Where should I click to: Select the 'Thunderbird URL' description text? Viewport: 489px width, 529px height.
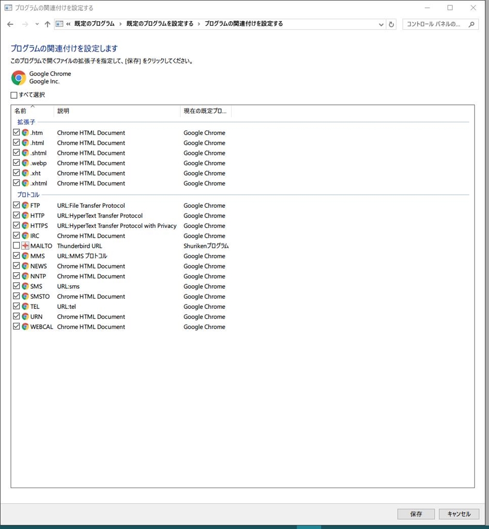80,246
